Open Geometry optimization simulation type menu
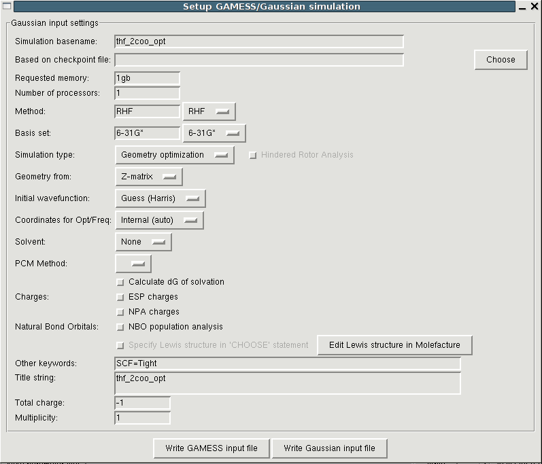The width and height of the screenshot is (542, 464). 174,155
